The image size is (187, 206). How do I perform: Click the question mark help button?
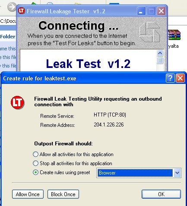(170, 78)
